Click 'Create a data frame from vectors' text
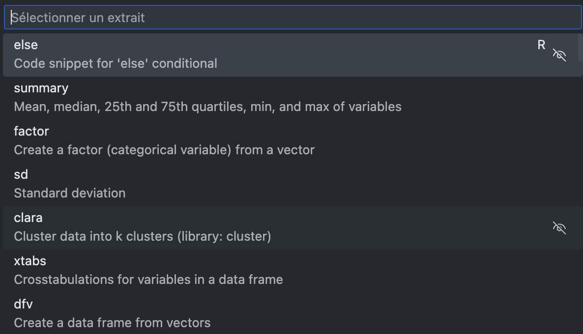Screen dimensions: 583x334 click(112, 323)
